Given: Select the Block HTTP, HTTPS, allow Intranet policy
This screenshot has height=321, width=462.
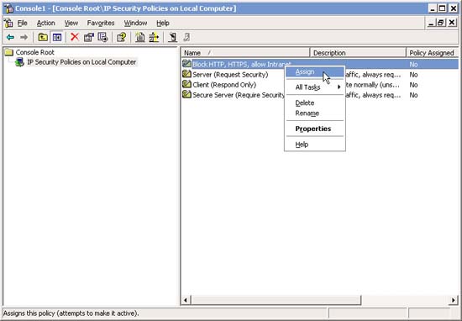Looking at the screenshot, I should pos(241,64).
